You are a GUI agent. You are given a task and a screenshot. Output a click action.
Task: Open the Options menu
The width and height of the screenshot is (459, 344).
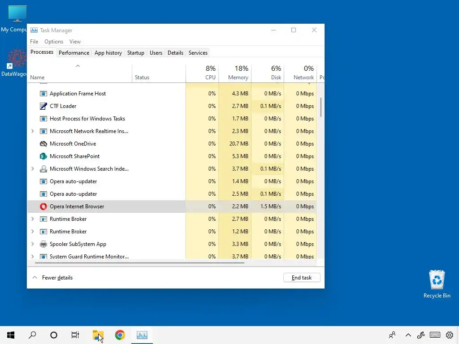tap(54, 42)
